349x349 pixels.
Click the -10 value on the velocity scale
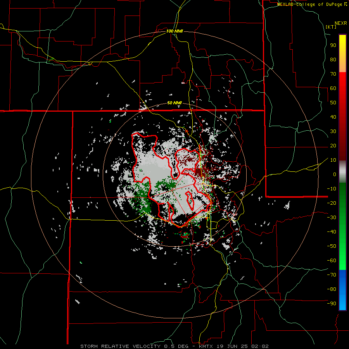(332, 189)
